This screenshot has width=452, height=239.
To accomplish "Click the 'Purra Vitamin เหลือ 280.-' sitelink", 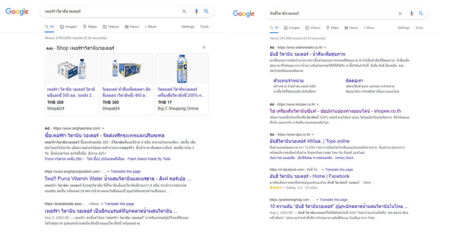I will point(64,159).
